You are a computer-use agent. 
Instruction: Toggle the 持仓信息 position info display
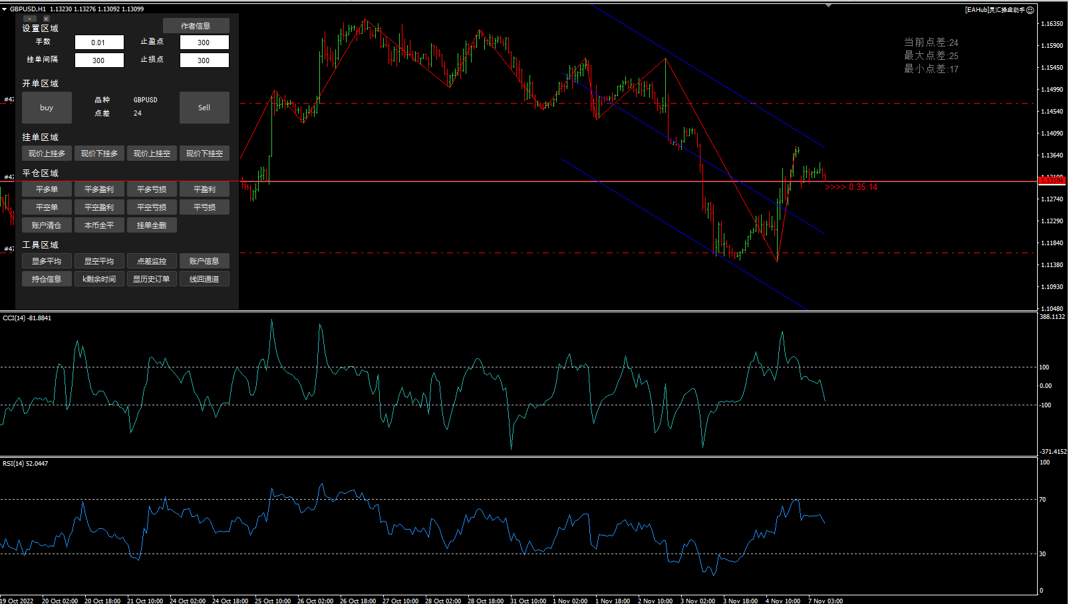coord(47,279)
